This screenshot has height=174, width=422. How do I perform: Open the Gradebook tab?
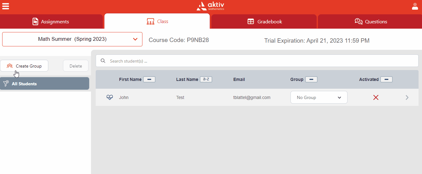264,21
